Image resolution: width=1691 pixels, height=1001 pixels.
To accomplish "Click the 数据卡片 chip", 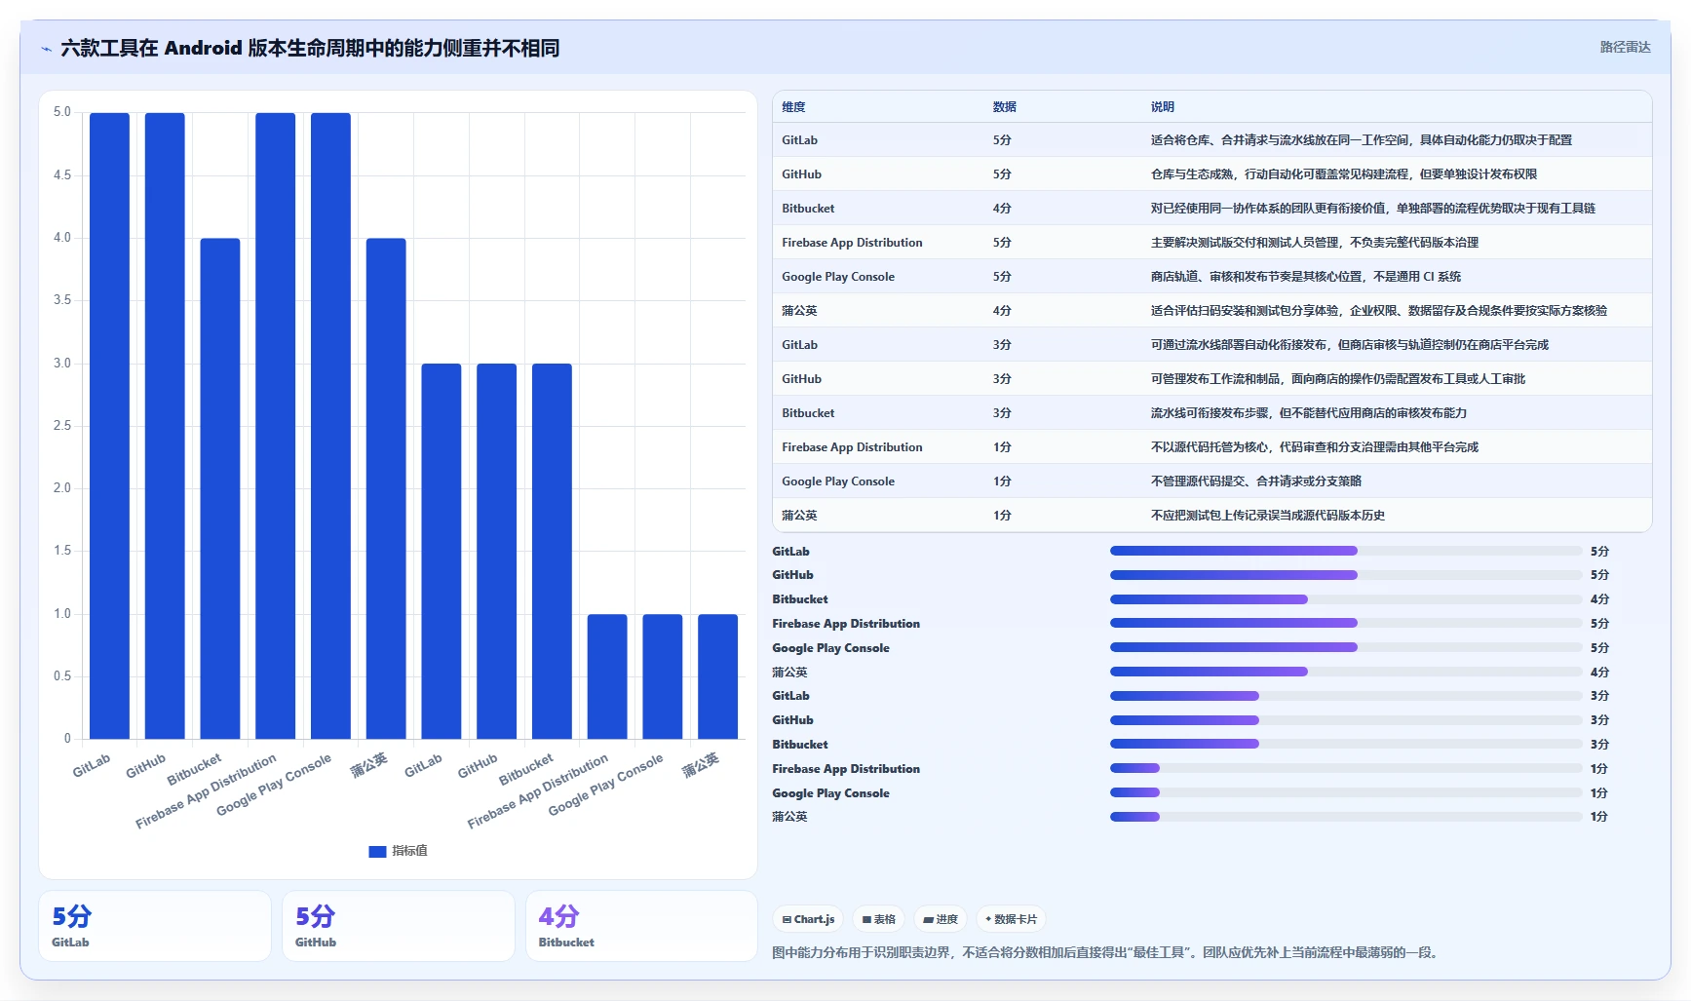I will pyautogui.click(x=1011, y=919).
